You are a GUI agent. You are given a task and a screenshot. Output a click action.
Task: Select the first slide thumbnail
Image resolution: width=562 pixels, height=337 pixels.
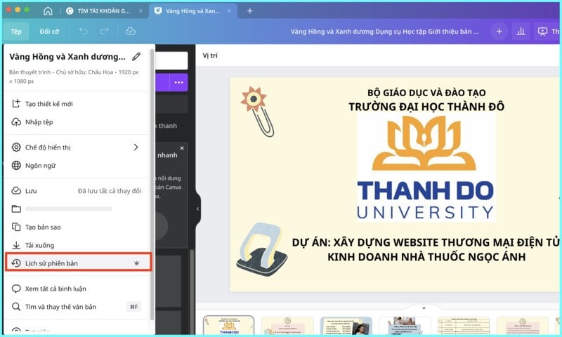tap(229, 325)
